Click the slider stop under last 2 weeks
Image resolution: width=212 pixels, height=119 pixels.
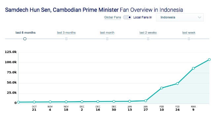[148, 39]
